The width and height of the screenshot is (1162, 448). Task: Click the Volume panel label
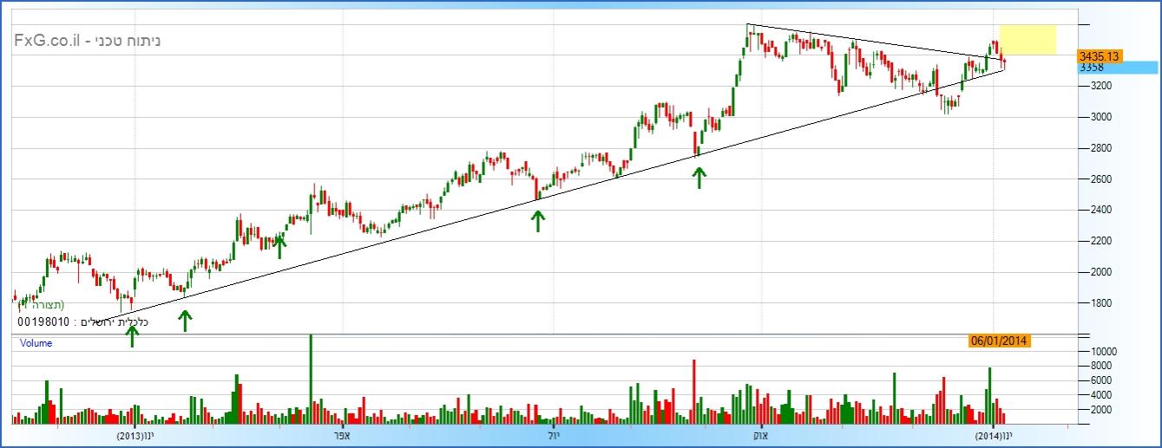tap(36, 343)
